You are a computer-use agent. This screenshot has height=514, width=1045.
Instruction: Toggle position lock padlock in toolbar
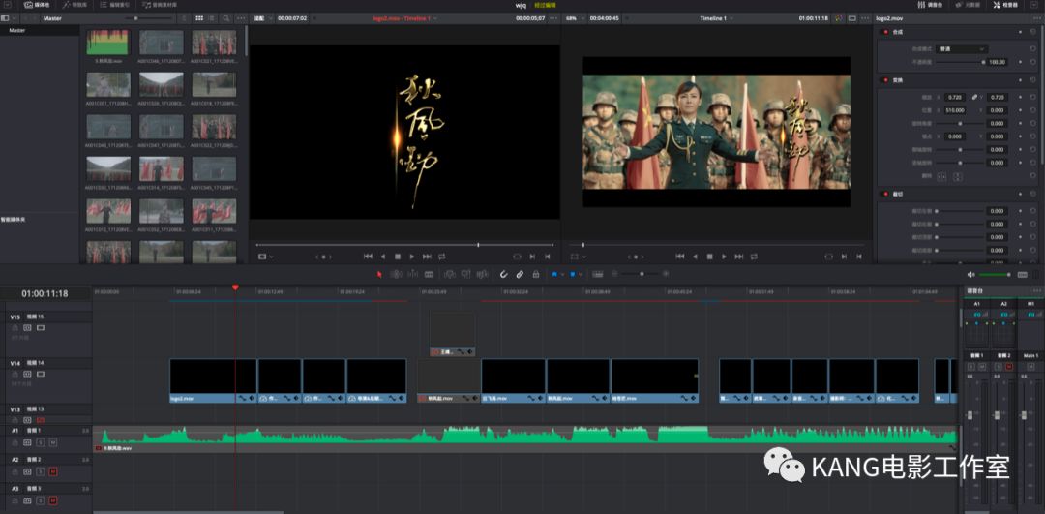pos(536,274)
